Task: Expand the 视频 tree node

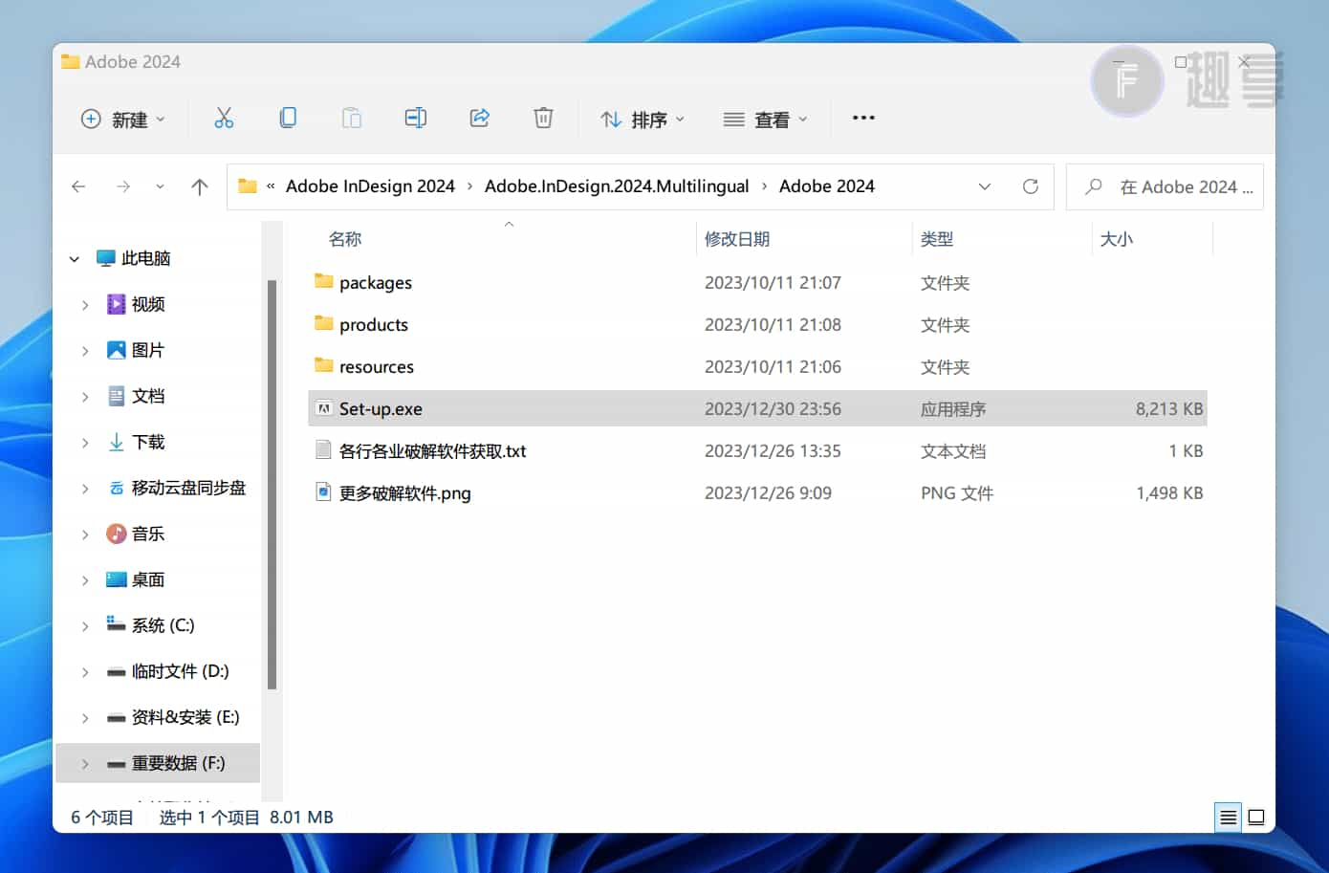Action: click(85, 305)
